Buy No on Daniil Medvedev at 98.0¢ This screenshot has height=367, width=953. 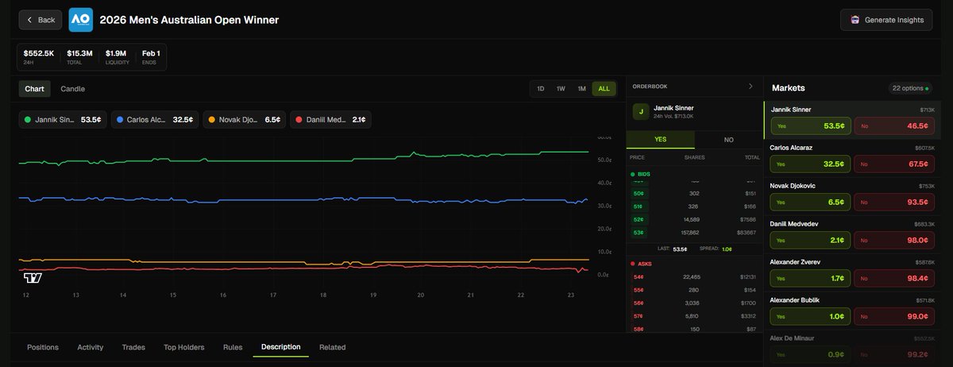[x=895, y=240]
